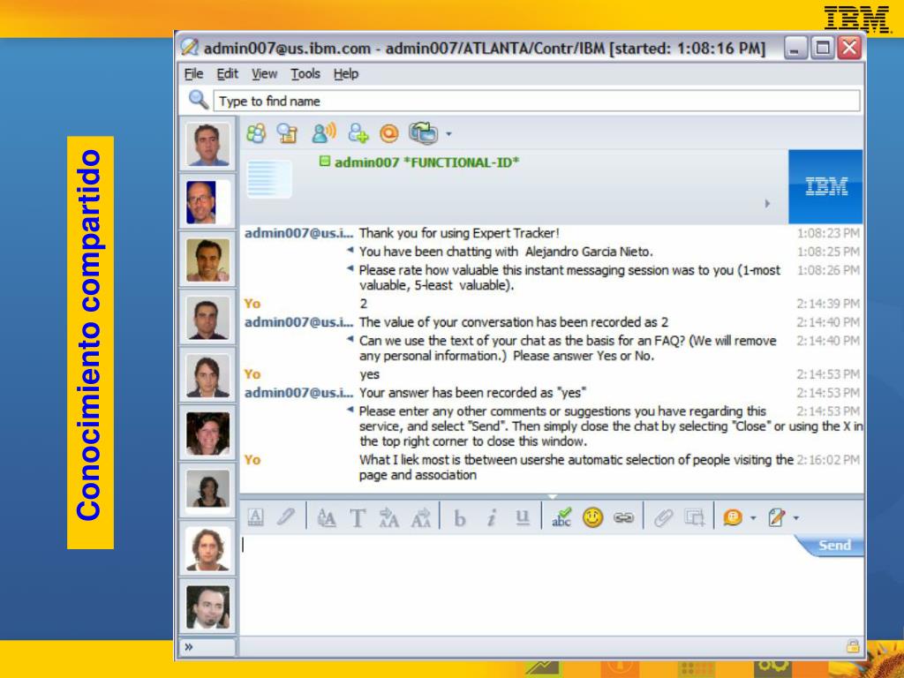
Task: Click the 2:16:02 PM timestamp
Action: coord(828,459)
